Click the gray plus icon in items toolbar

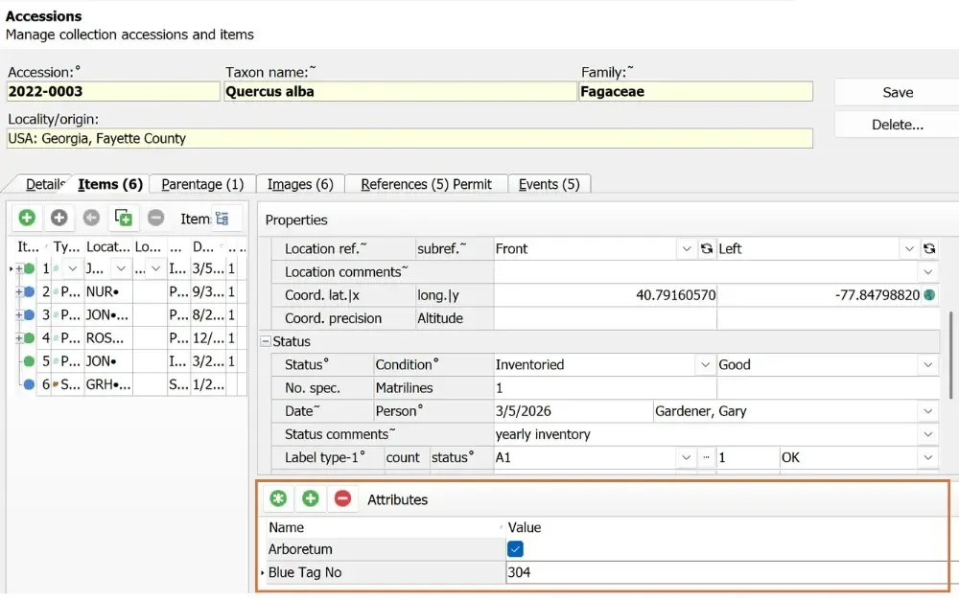click(x=59, y=218)
